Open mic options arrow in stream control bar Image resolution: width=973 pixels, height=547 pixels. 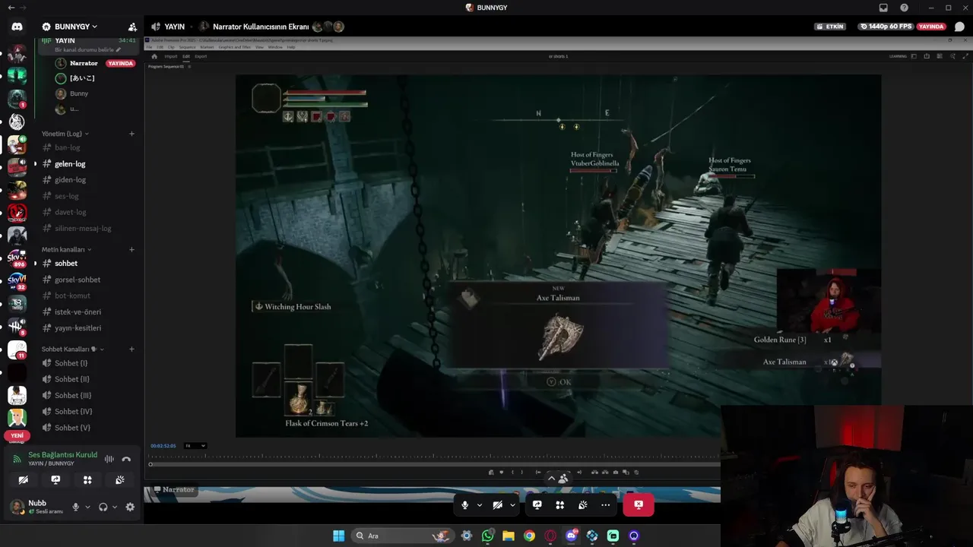[479, 504]
